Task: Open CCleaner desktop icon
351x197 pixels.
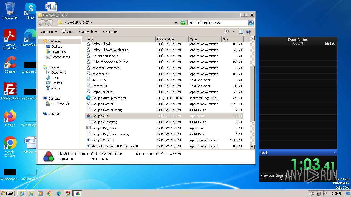Action: point(10,65)
